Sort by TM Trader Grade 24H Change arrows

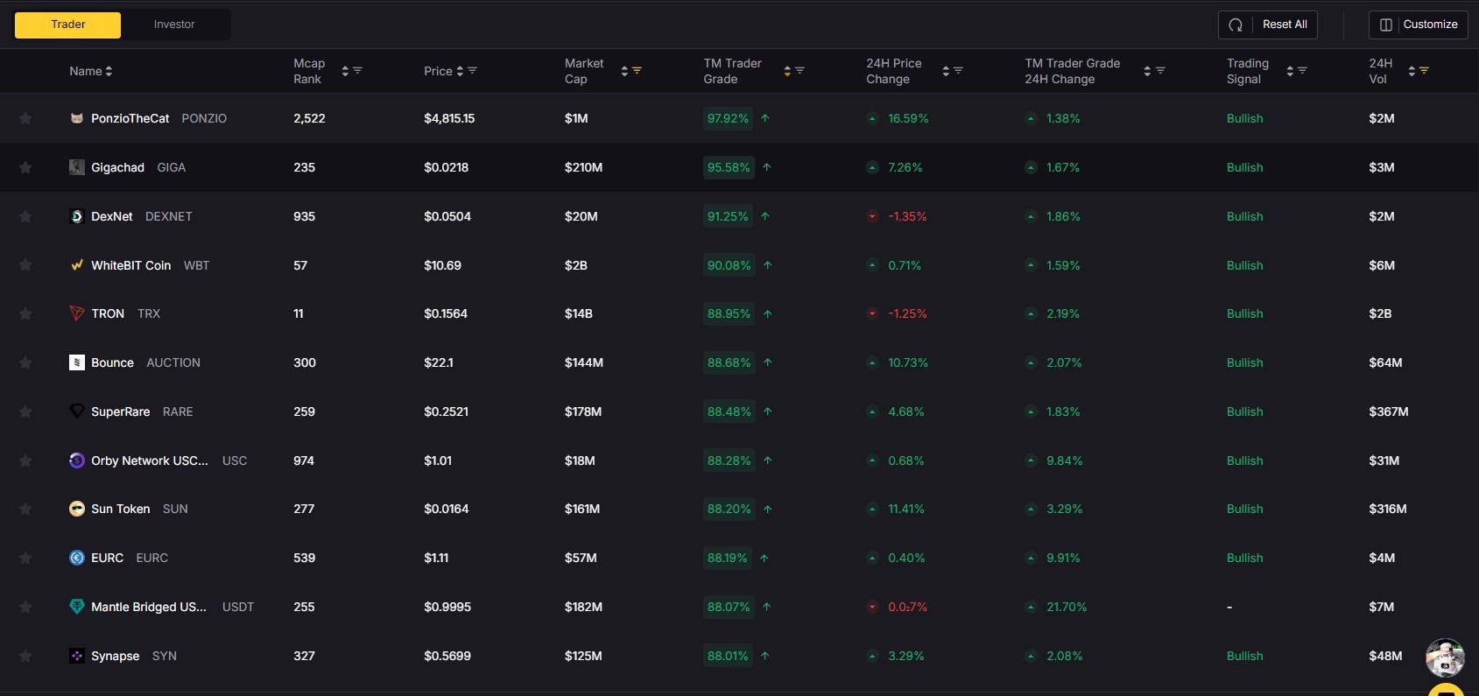[x=1147, y=71]
